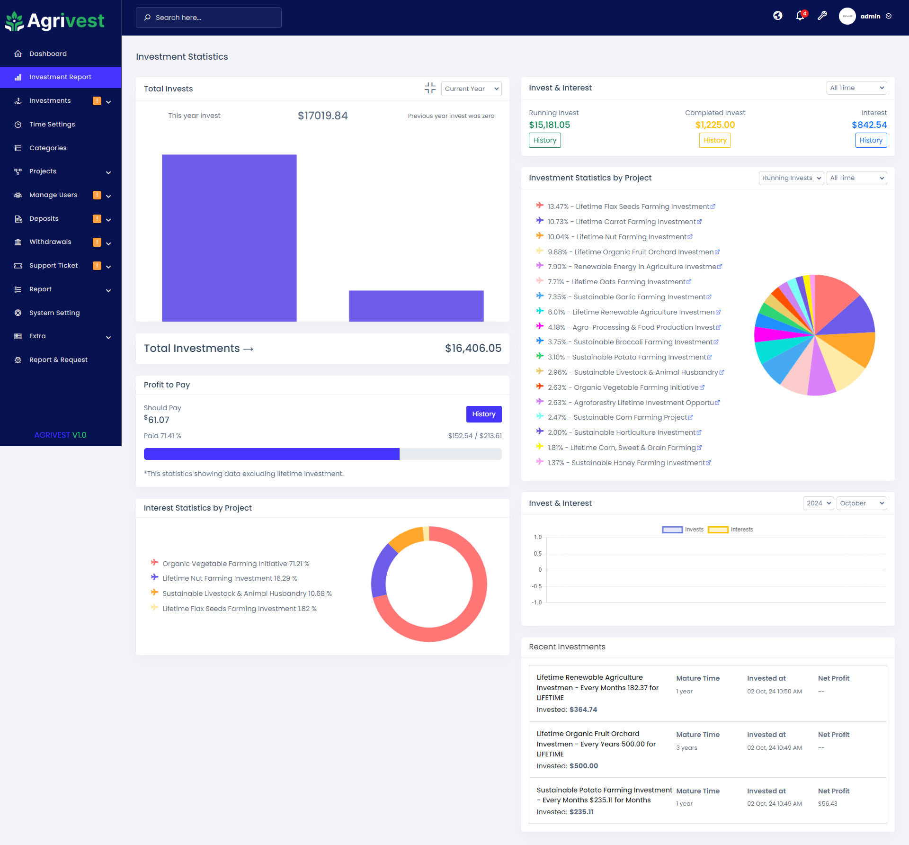Open the external link icon for Lifetime Flax Seeds
Screen dimensions: 909x845
pyautogui.click(x=713, y=207)
